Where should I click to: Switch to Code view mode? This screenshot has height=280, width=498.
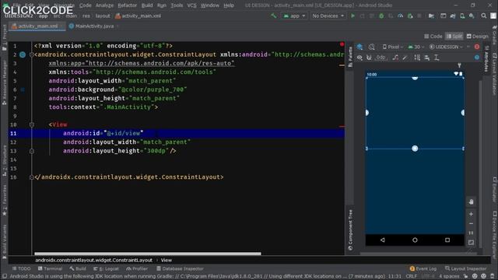tap(433, 37)
